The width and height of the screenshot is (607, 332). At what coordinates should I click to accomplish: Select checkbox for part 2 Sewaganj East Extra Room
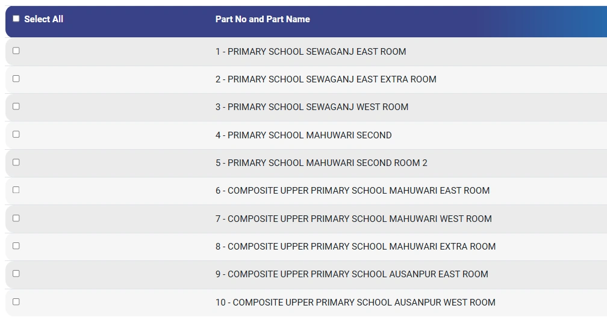pos(16,78)
